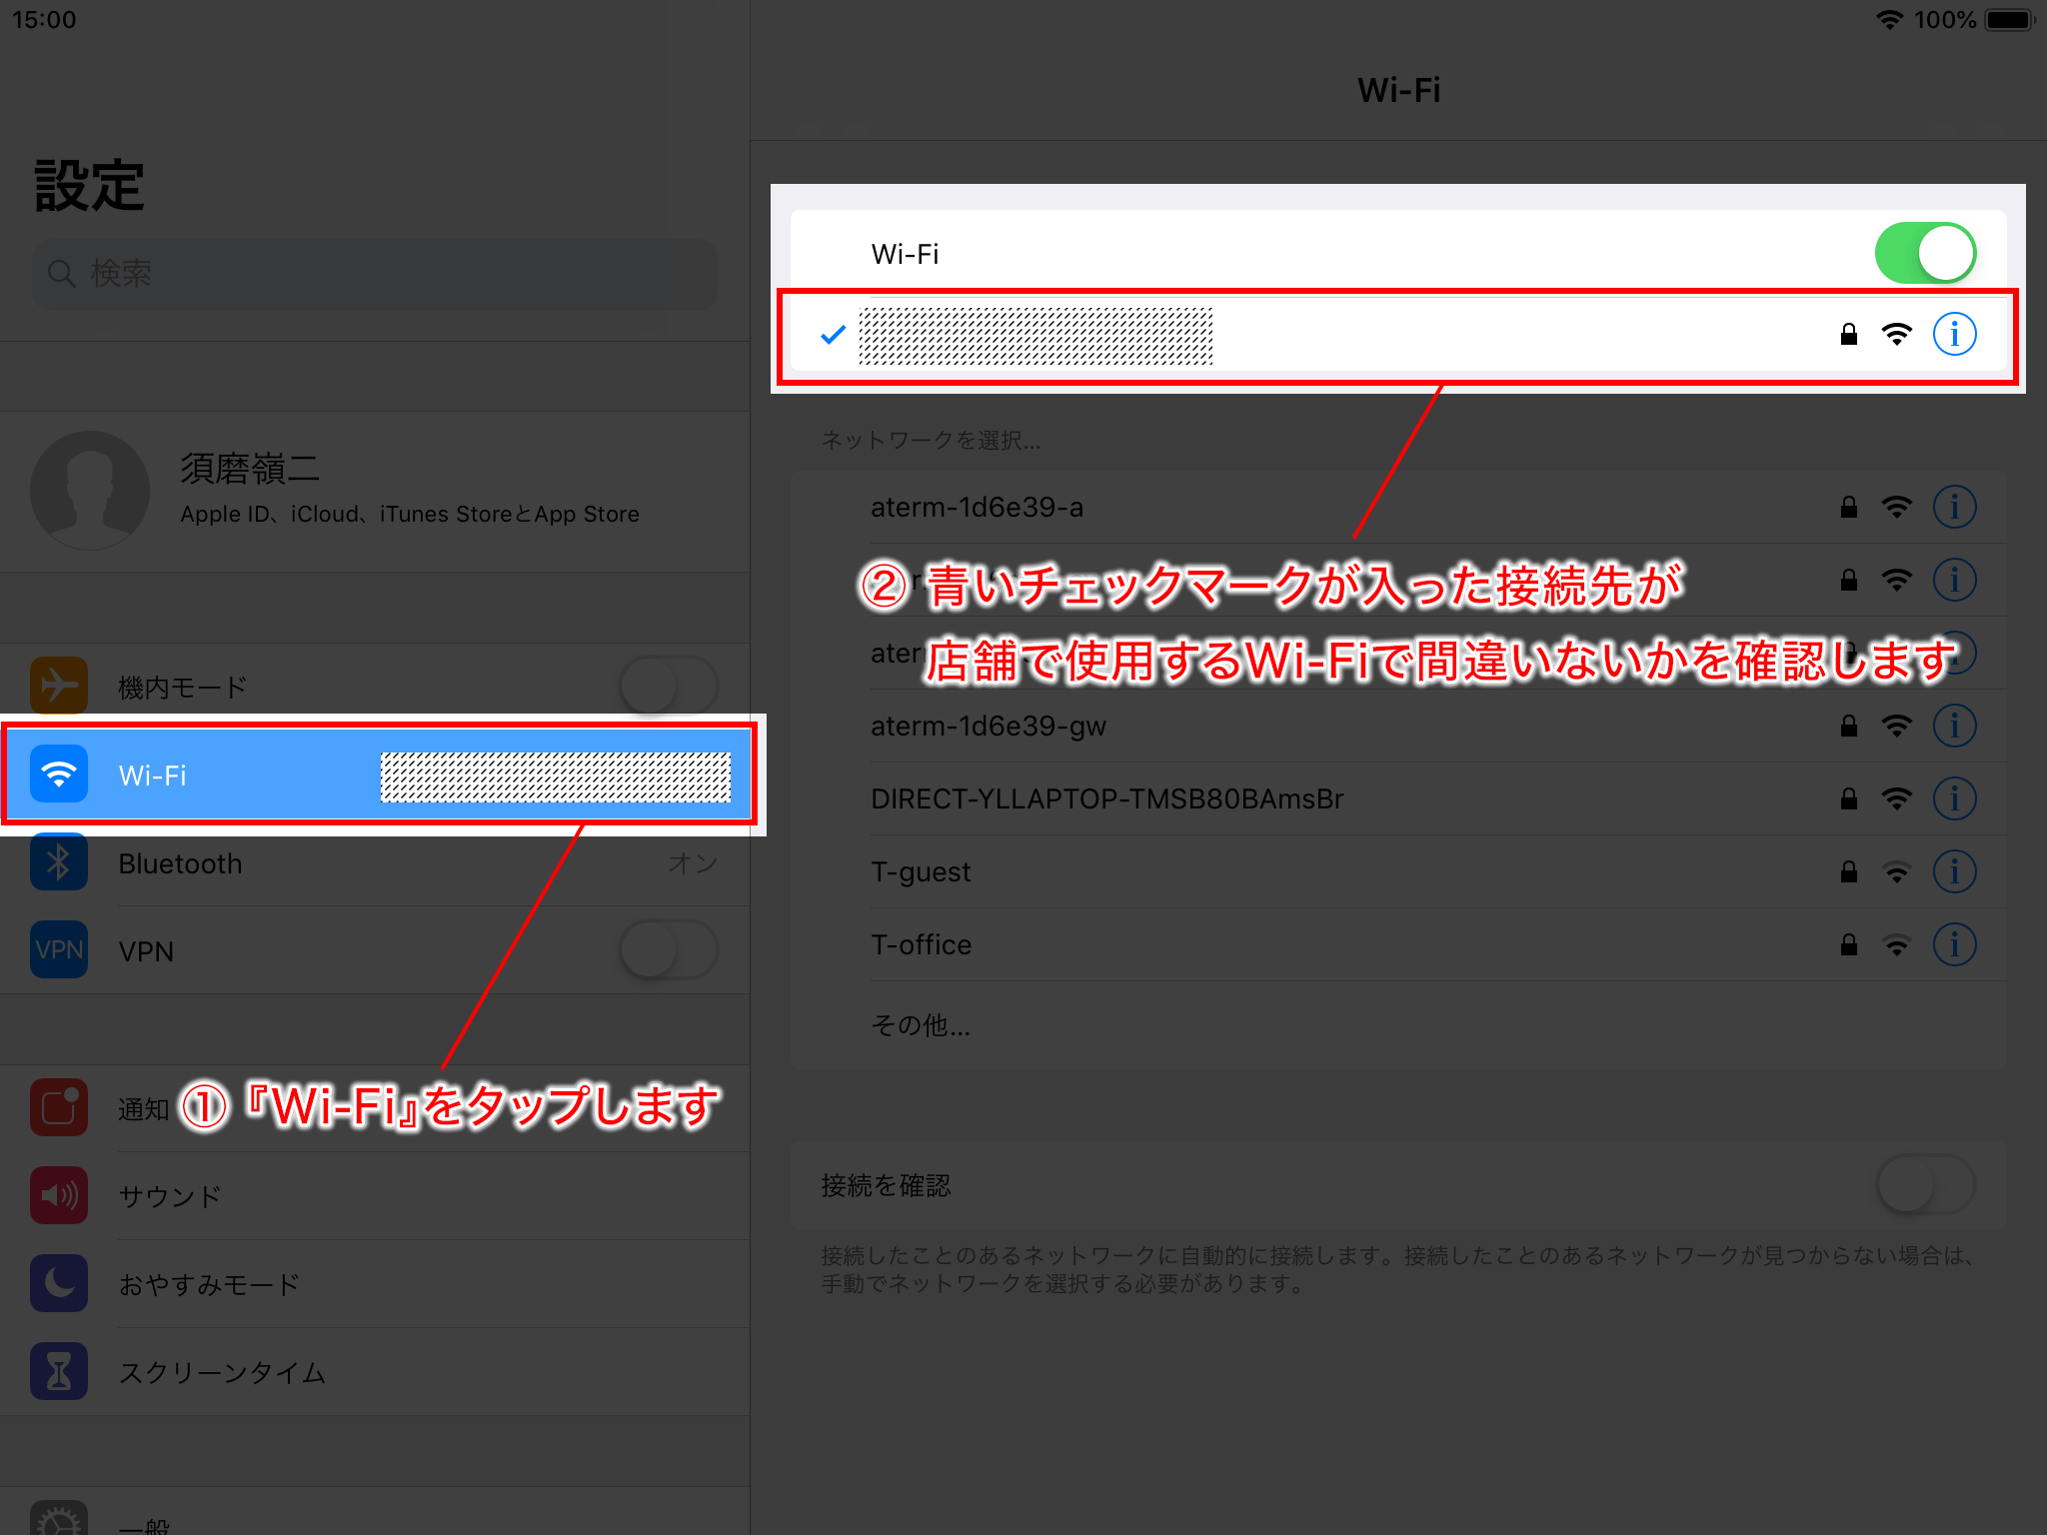The image size is (2047, 1535).
Task: Tap the search magnifier icon
Action: point(62,273)
